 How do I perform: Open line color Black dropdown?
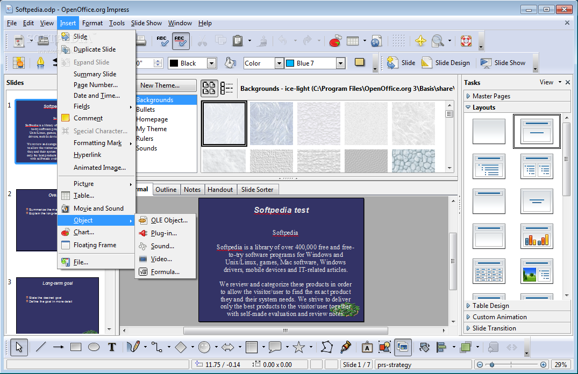pyautogui.click(x=211, y=63)
